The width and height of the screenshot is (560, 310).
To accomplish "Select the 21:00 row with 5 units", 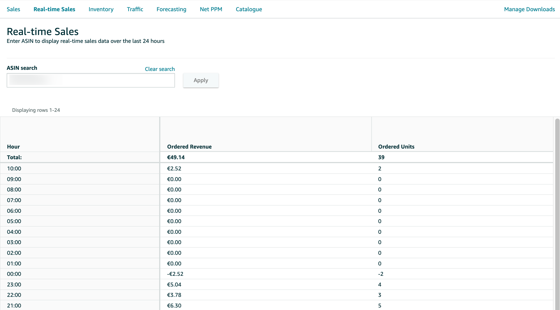I will (x=80, y=306).
